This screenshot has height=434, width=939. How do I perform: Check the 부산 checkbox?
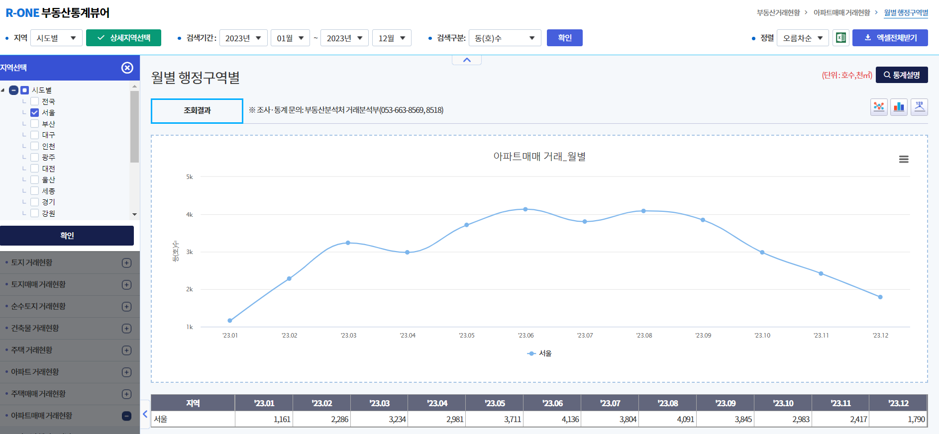pyautogui.click(x=35, y=124)
